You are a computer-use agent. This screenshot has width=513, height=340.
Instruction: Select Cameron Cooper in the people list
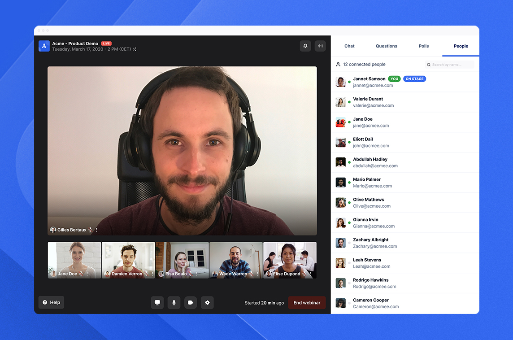point(405,304)
